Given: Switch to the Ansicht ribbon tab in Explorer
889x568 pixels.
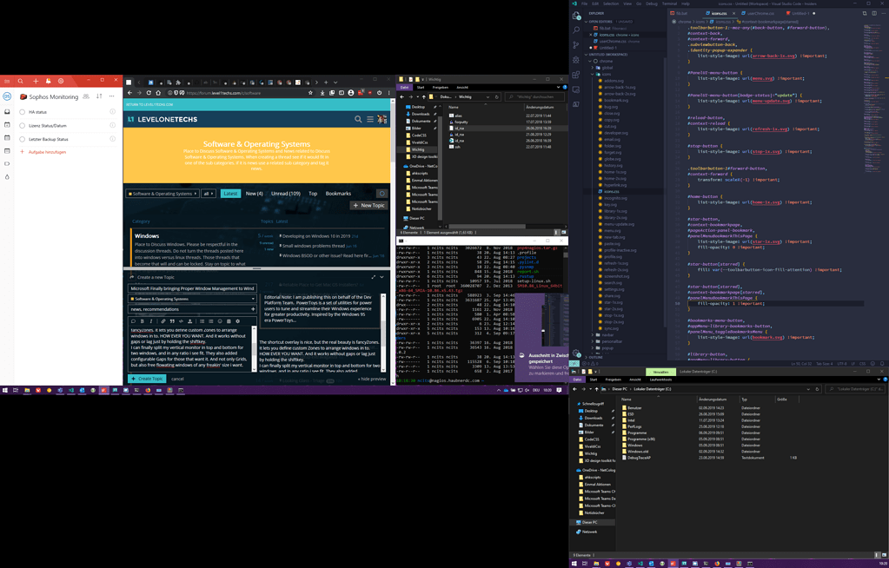Looking at the screenshot, I should point(635,380).
